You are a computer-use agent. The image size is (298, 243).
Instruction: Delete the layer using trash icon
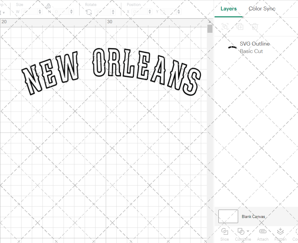coord(255,27)
